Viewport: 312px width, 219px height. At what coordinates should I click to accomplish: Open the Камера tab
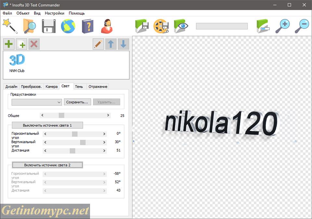tap(51, 86)
